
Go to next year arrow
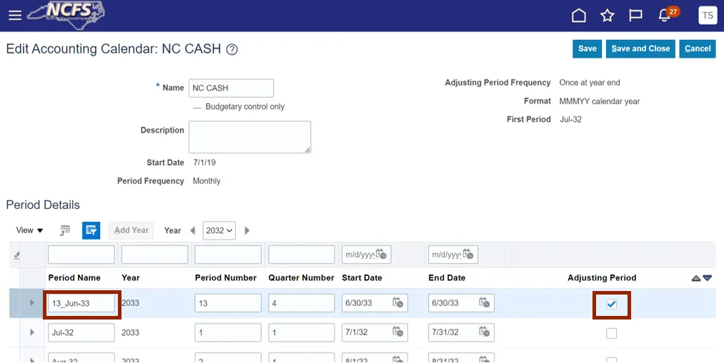pyautogui.click(x=247, y=230)
